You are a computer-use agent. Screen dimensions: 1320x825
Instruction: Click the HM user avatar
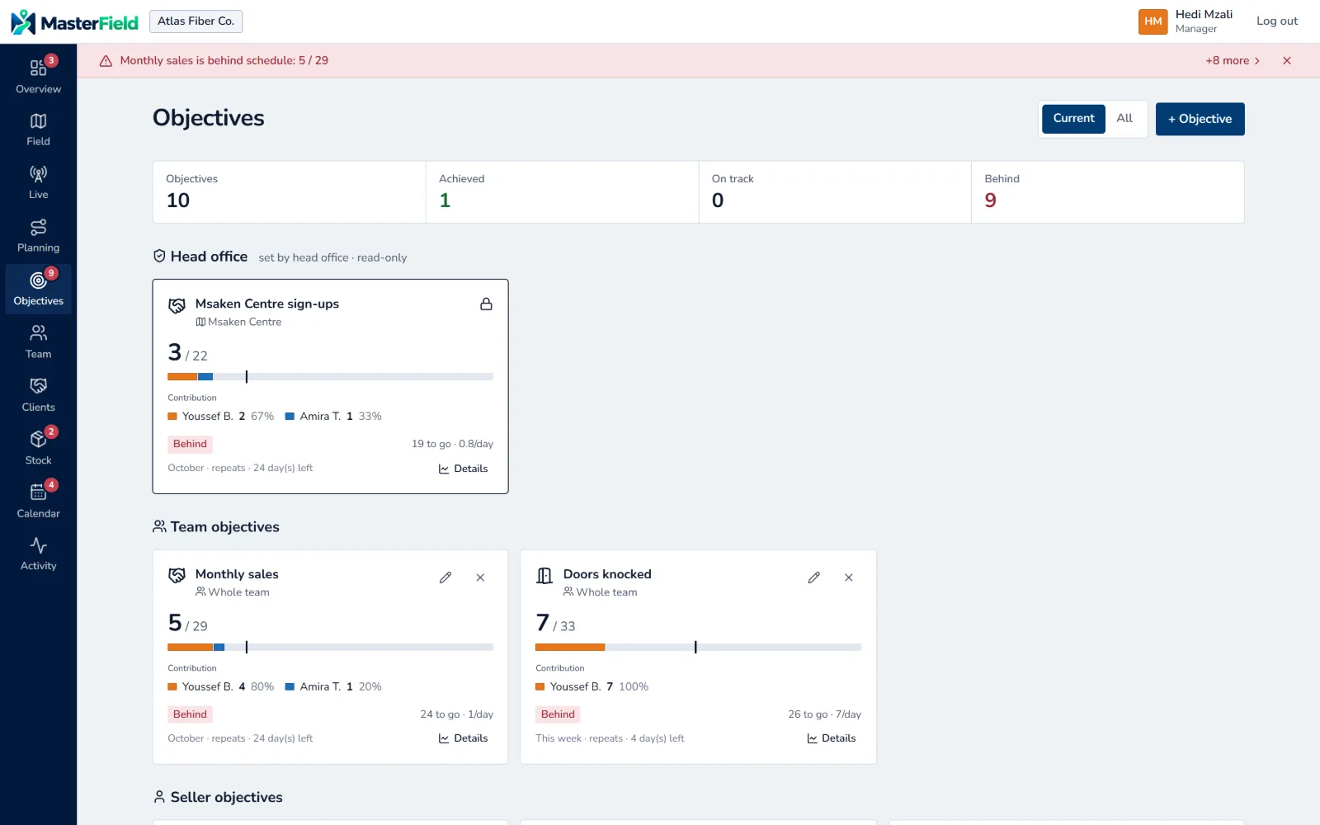1153,21
